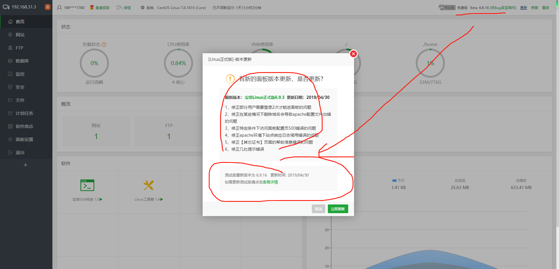Click the 总接收 633.41 MB value
Viewport: 559px width, 269px height.
coord(521,188)
